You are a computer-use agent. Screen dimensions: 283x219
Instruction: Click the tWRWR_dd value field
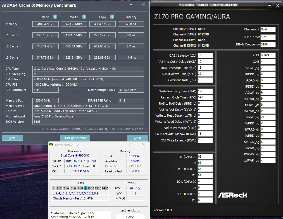[x=268, y=160]
